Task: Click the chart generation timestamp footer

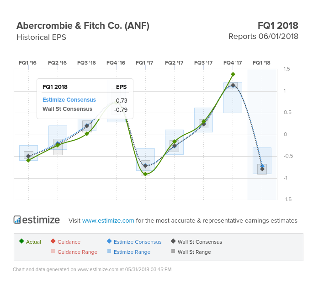Action: click(x=92, y=269)
